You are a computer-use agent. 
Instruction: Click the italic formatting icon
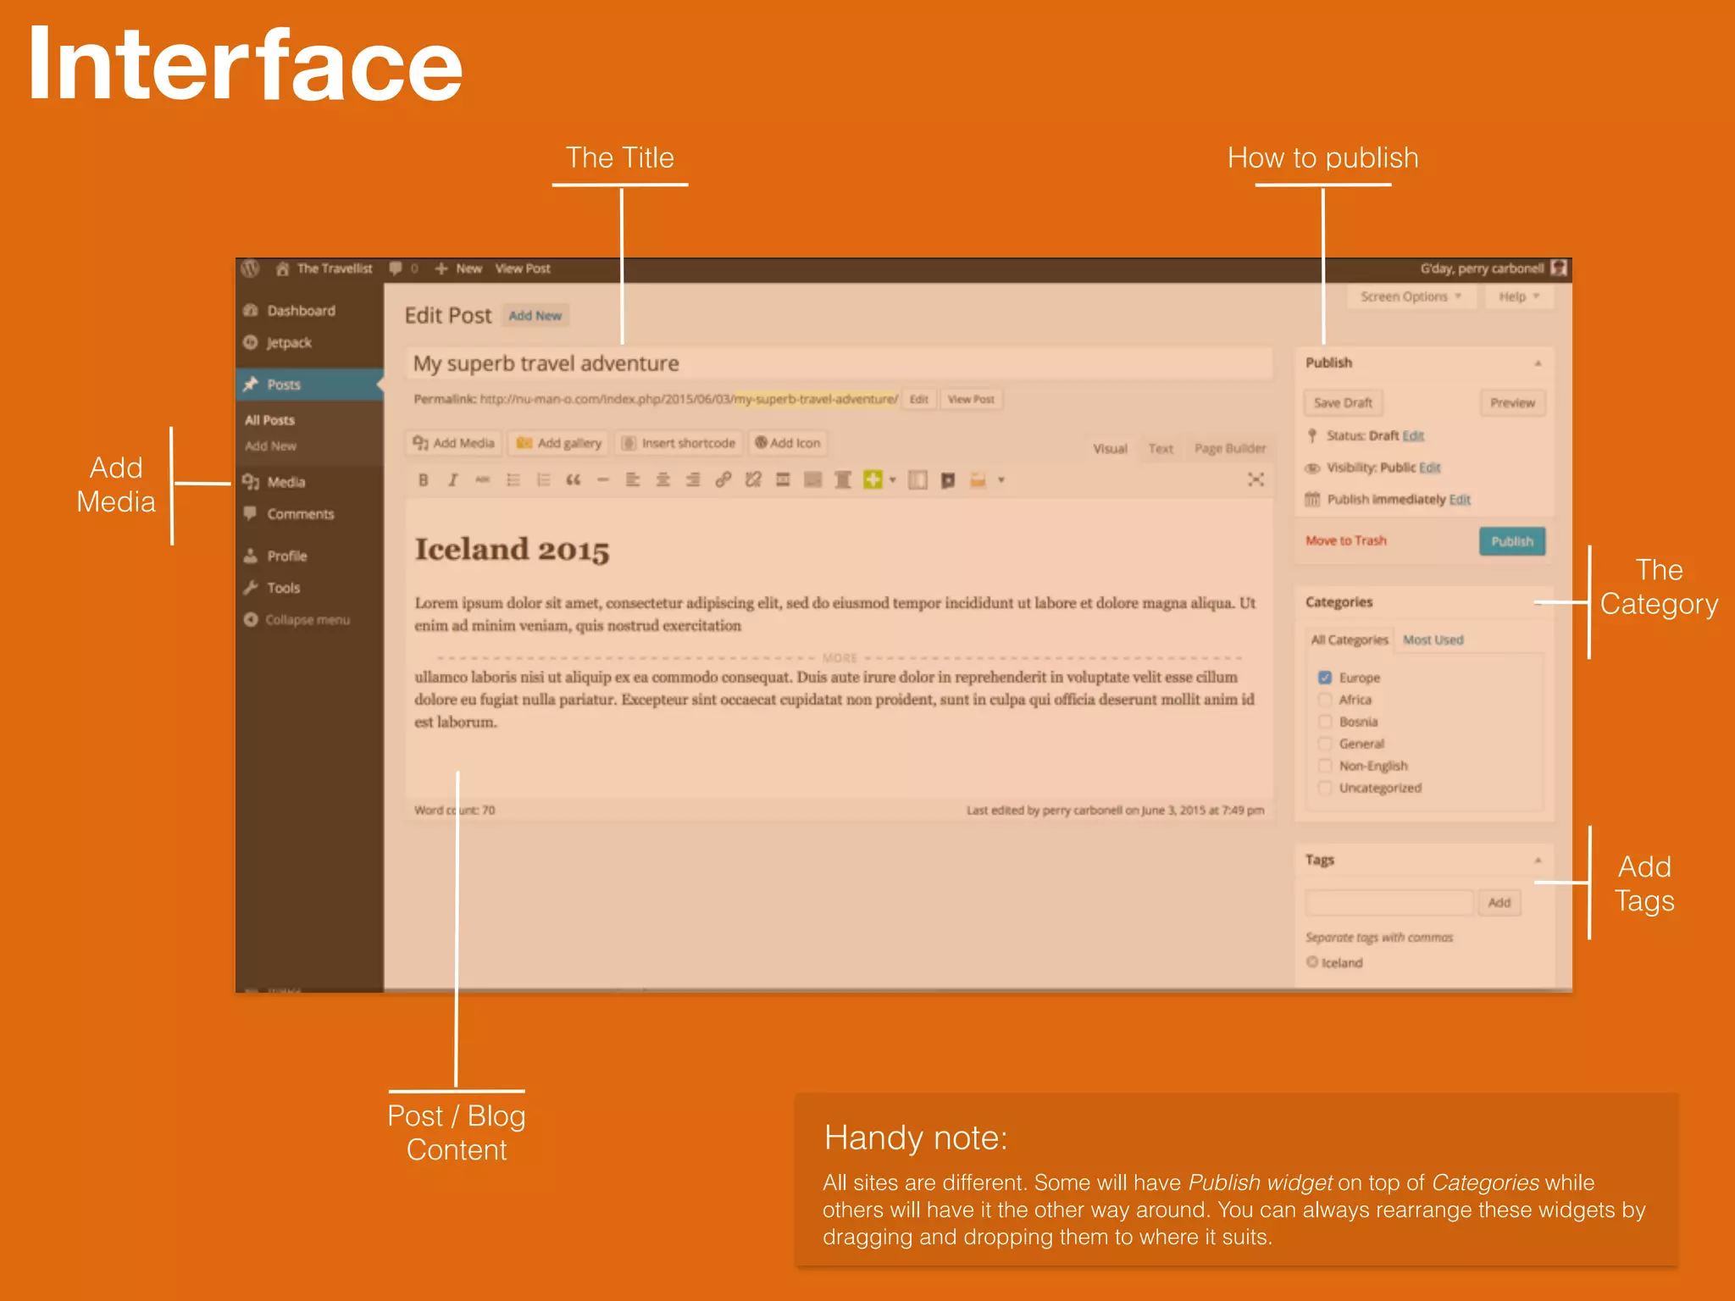tap(453, 480)
